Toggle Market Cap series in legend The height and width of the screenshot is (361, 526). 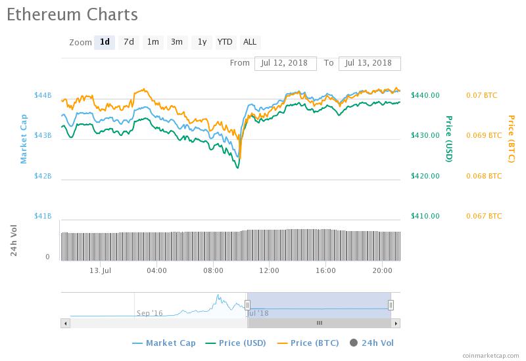pos(164,343)
